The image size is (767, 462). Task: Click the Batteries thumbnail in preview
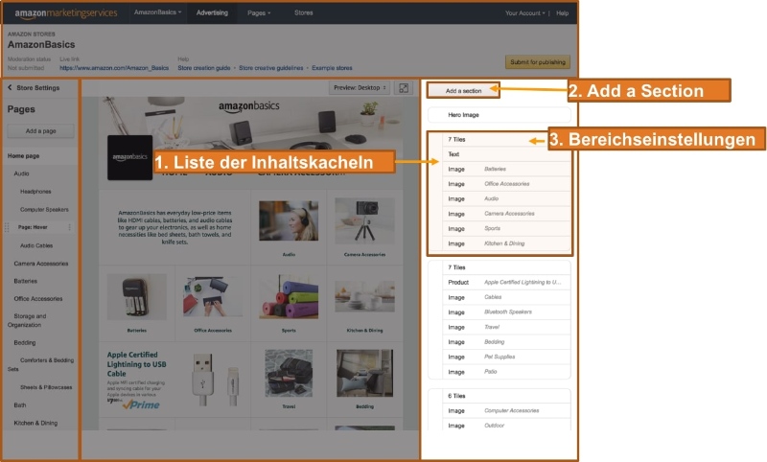pyautogui.click(x=136, y=296)
